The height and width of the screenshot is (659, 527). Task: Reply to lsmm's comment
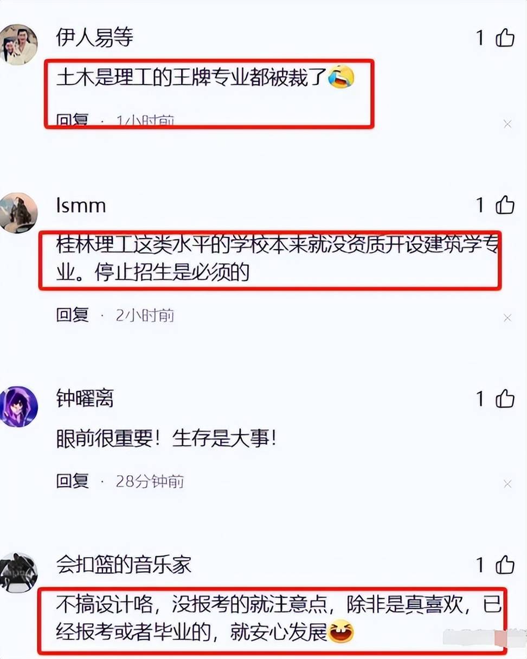73,315
